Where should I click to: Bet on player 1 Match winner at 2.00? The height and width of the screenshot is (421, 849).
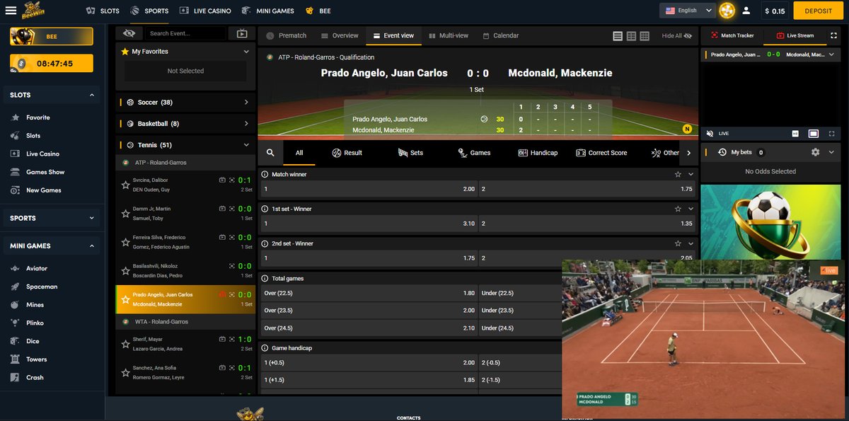pos(368,189)
